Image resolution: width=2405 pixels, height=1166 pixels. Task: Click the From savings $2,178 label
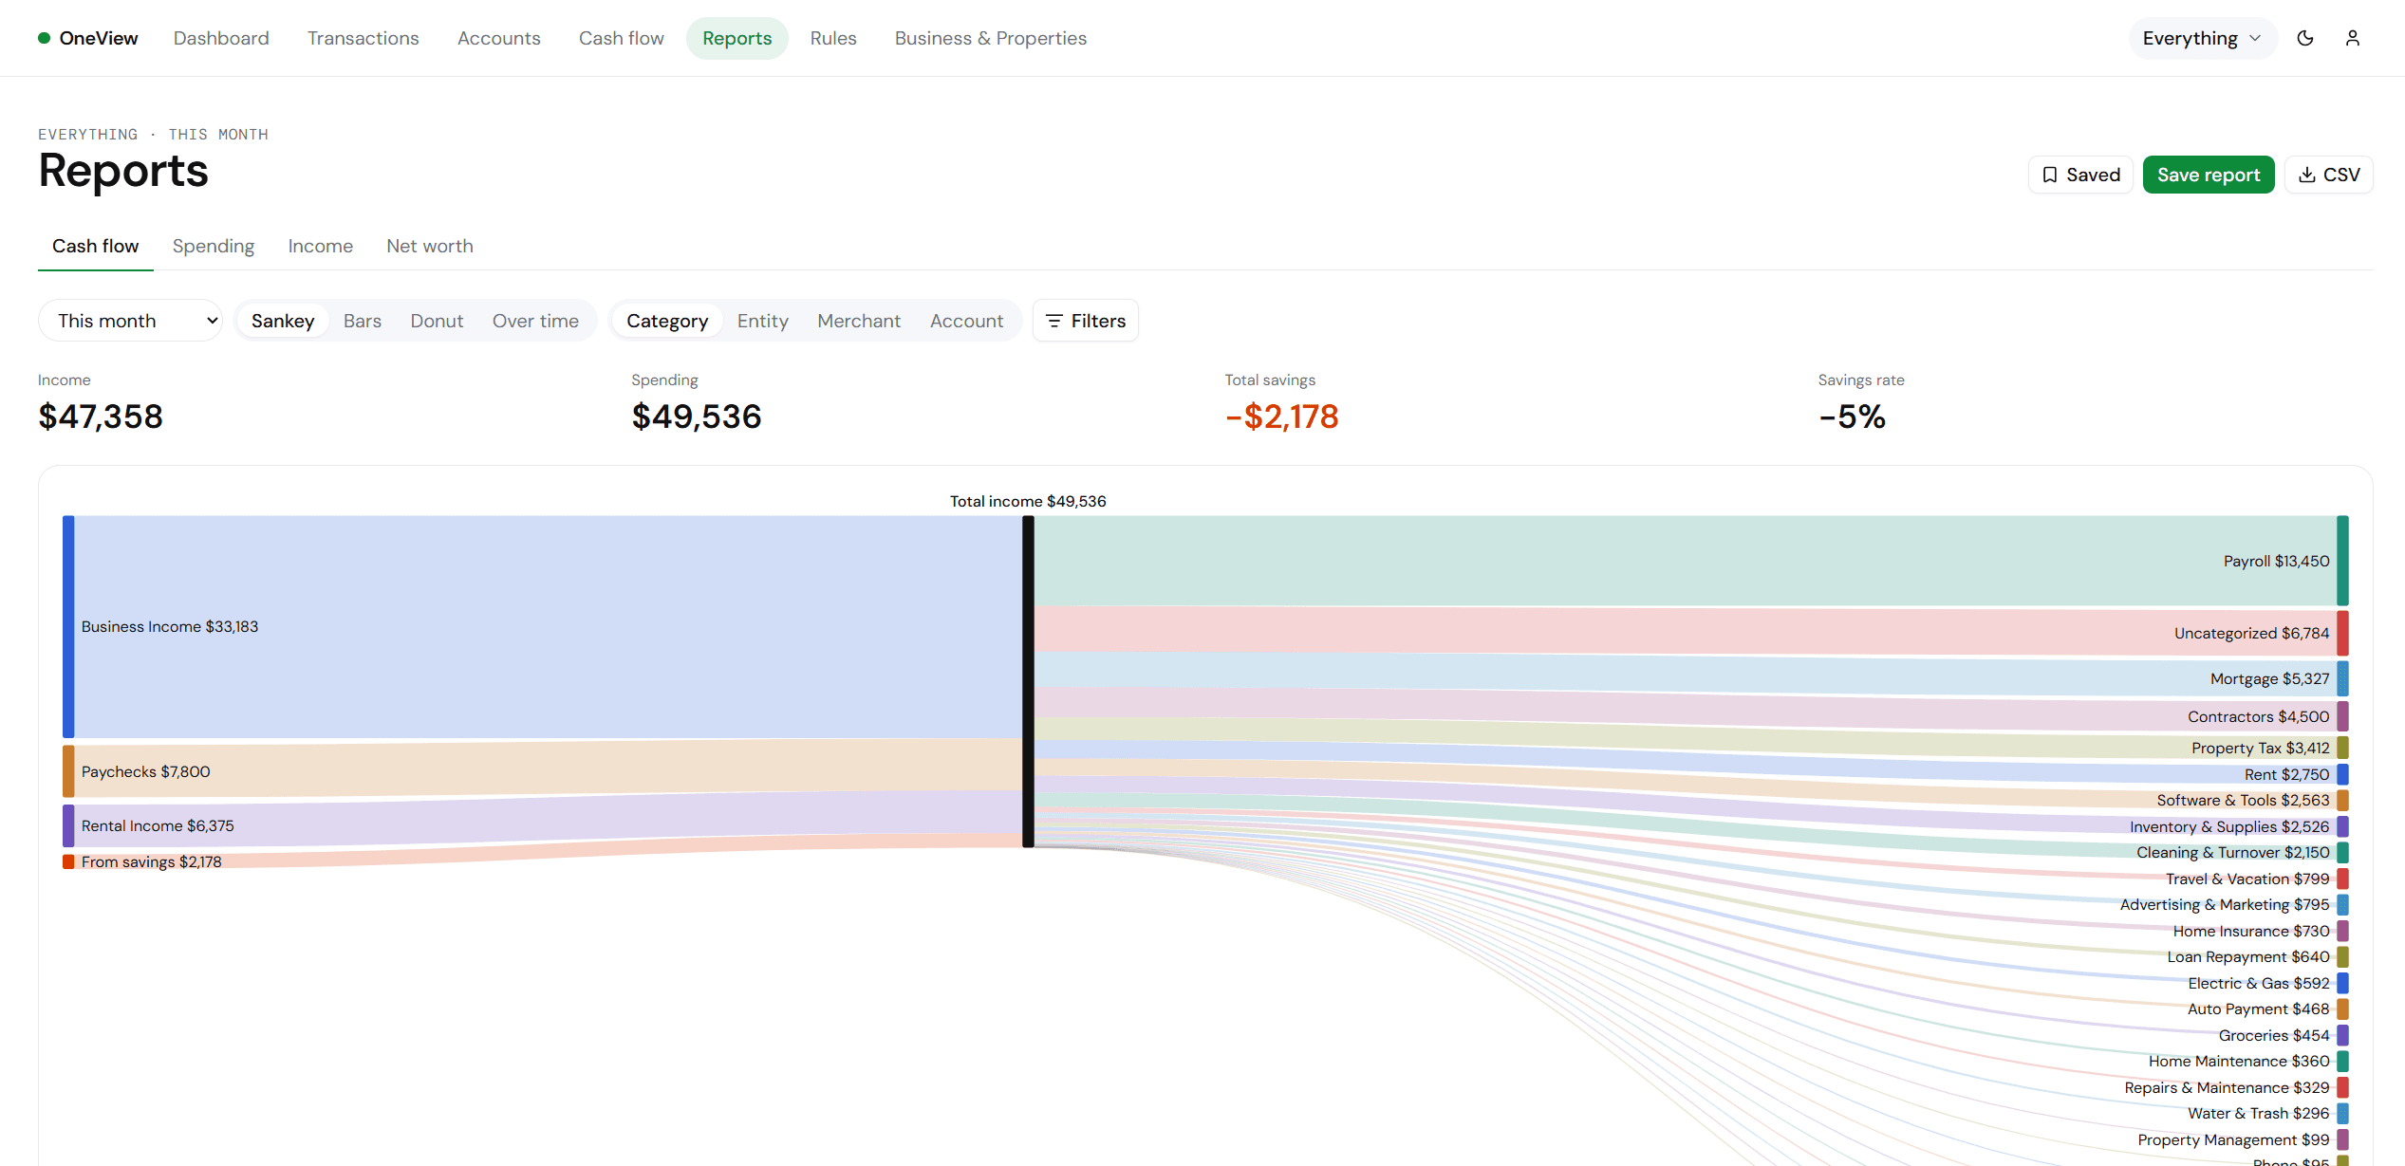click(151, 861)
